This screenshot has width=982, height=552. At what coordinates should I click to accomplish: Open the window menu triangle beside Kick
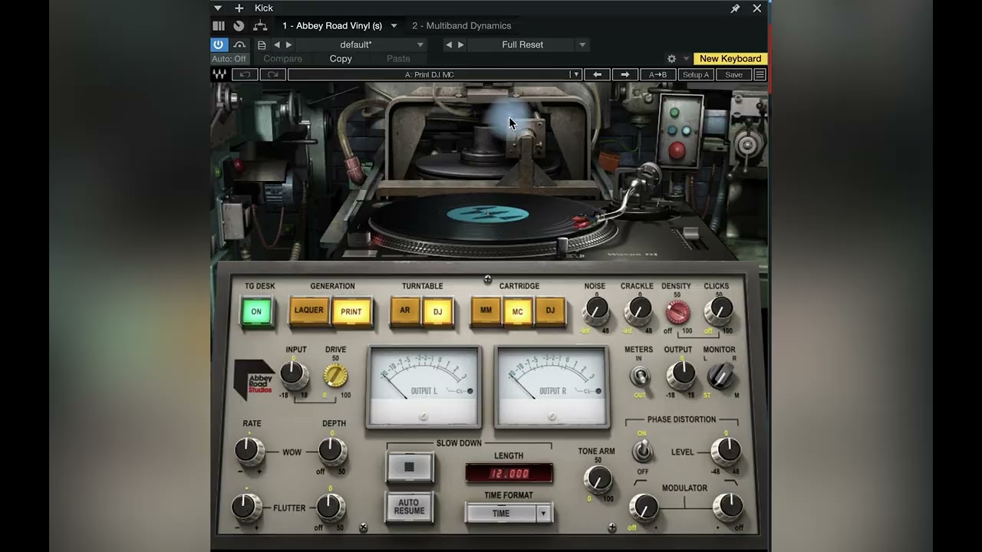[218, 8]
